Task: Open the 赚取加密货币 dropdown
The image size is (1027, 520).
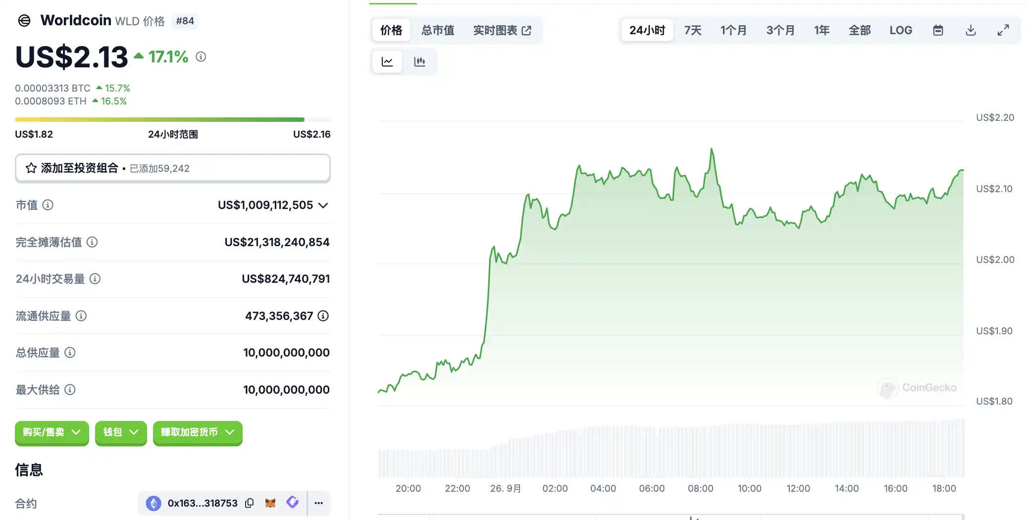Action: click(x=197, y=432)
